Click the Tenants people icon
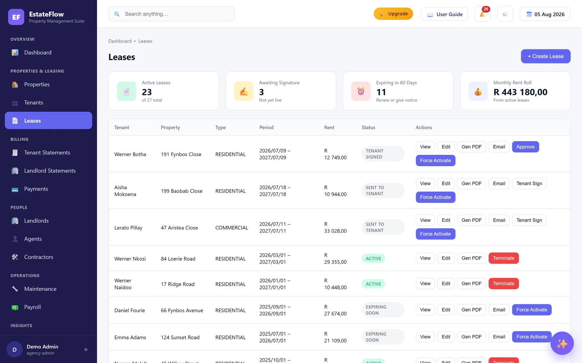 point(15,103)
